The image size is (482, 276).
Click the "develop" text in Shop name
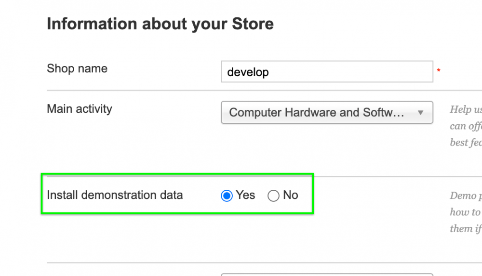point(248,72)
